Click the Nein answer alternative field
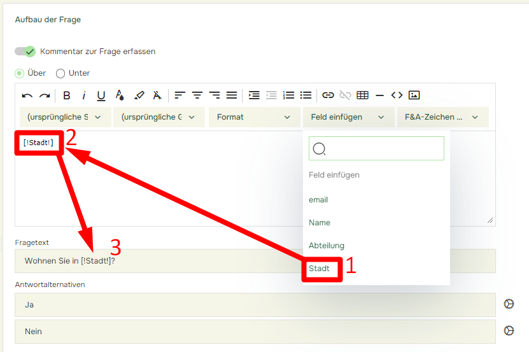Screen dimensions: 529x352 click(x=255, y=332)
